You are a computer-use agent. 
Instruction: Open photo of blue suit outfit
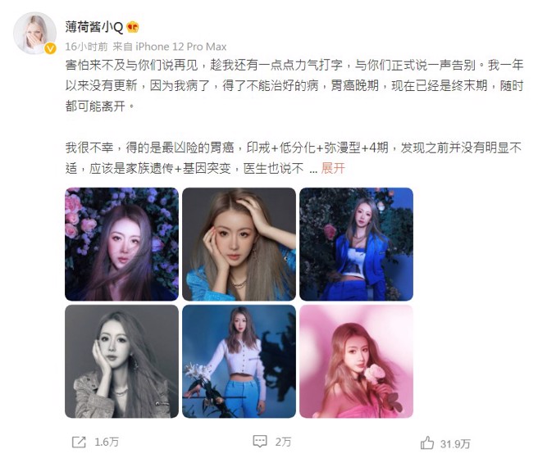pyautogui.click(x=356, y=244)
